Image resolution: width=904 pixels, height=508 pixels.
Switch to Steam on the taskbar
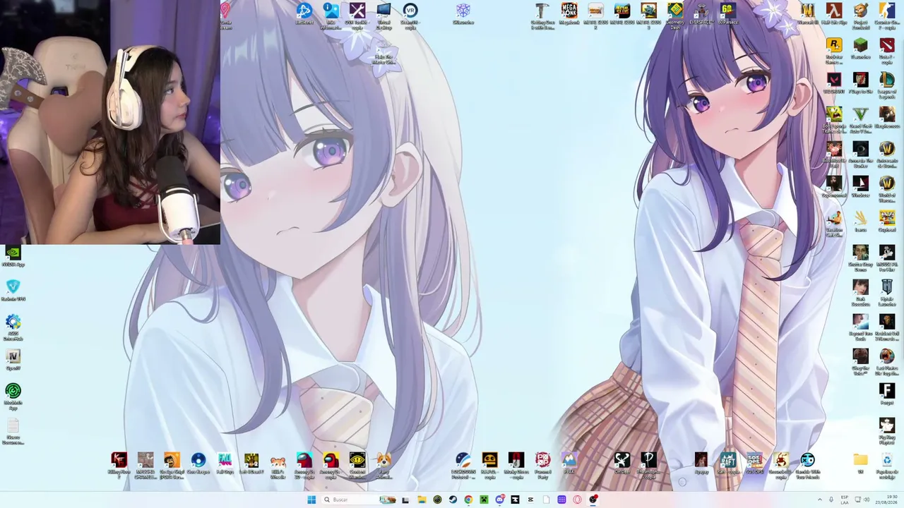(x=453, y=500)
